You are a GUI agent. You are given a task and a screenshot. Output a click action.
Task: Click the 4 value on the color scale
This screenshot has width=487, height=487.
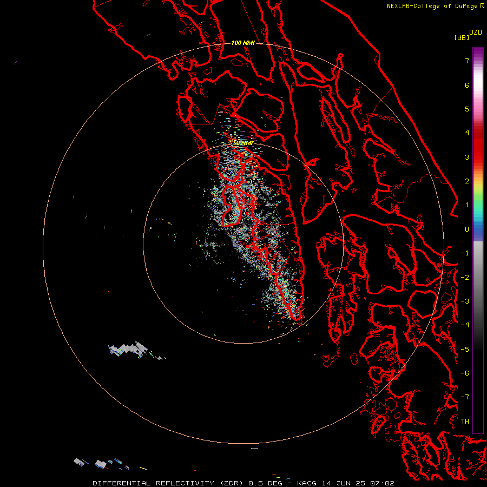pos(467,133)
